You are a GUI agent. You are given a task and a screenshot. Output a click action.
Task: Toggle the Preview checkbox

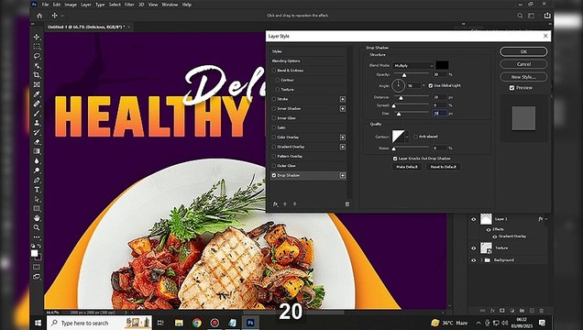512,88
